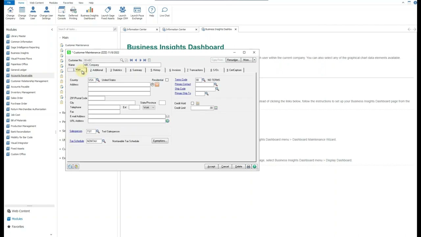Image resolution: width=421 pixels, height=237 pixels.
Task: Click the Renumber button
Action: click(x=233, y=60)
